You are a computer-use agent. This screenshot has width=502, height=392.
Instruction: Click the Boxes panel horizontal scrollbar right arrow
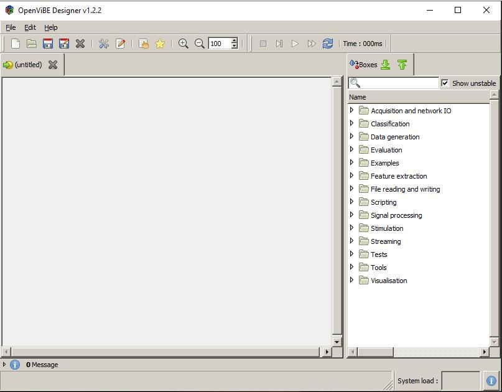(x=485, y=352)
